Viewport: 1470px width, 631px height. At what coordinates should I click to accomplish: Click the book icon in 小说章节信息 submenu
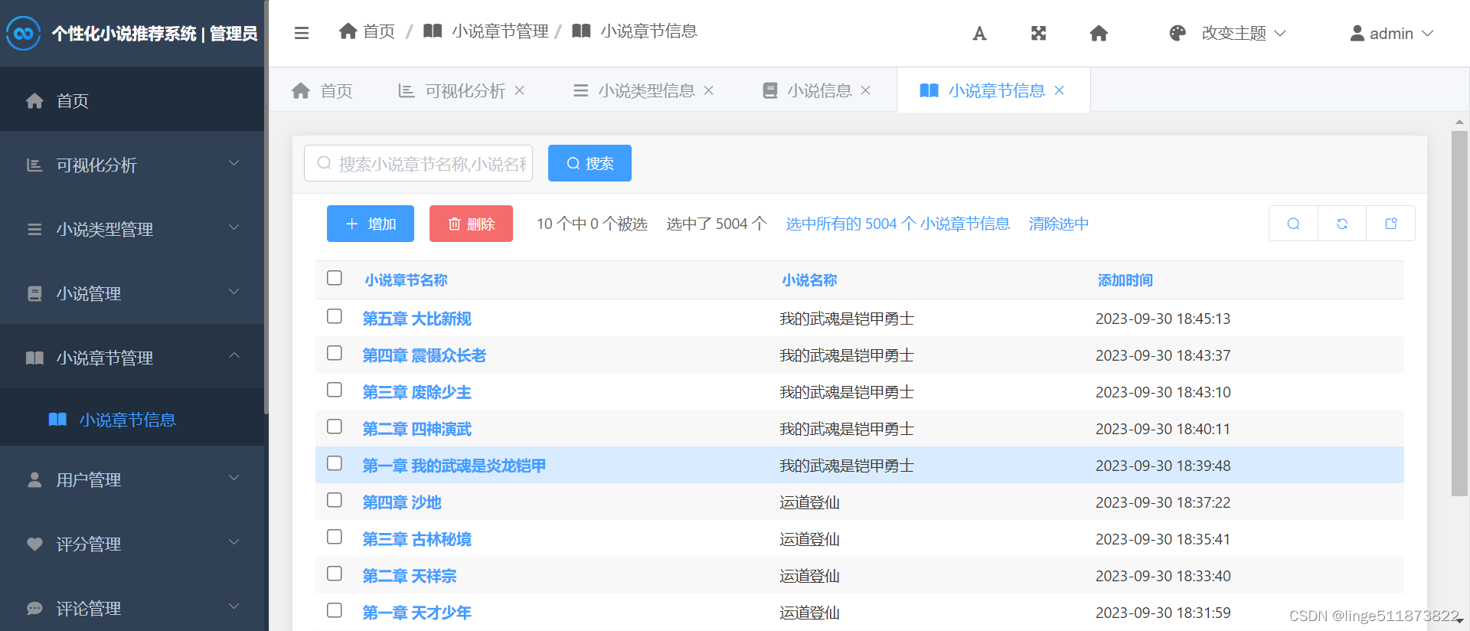pos(57,419)
